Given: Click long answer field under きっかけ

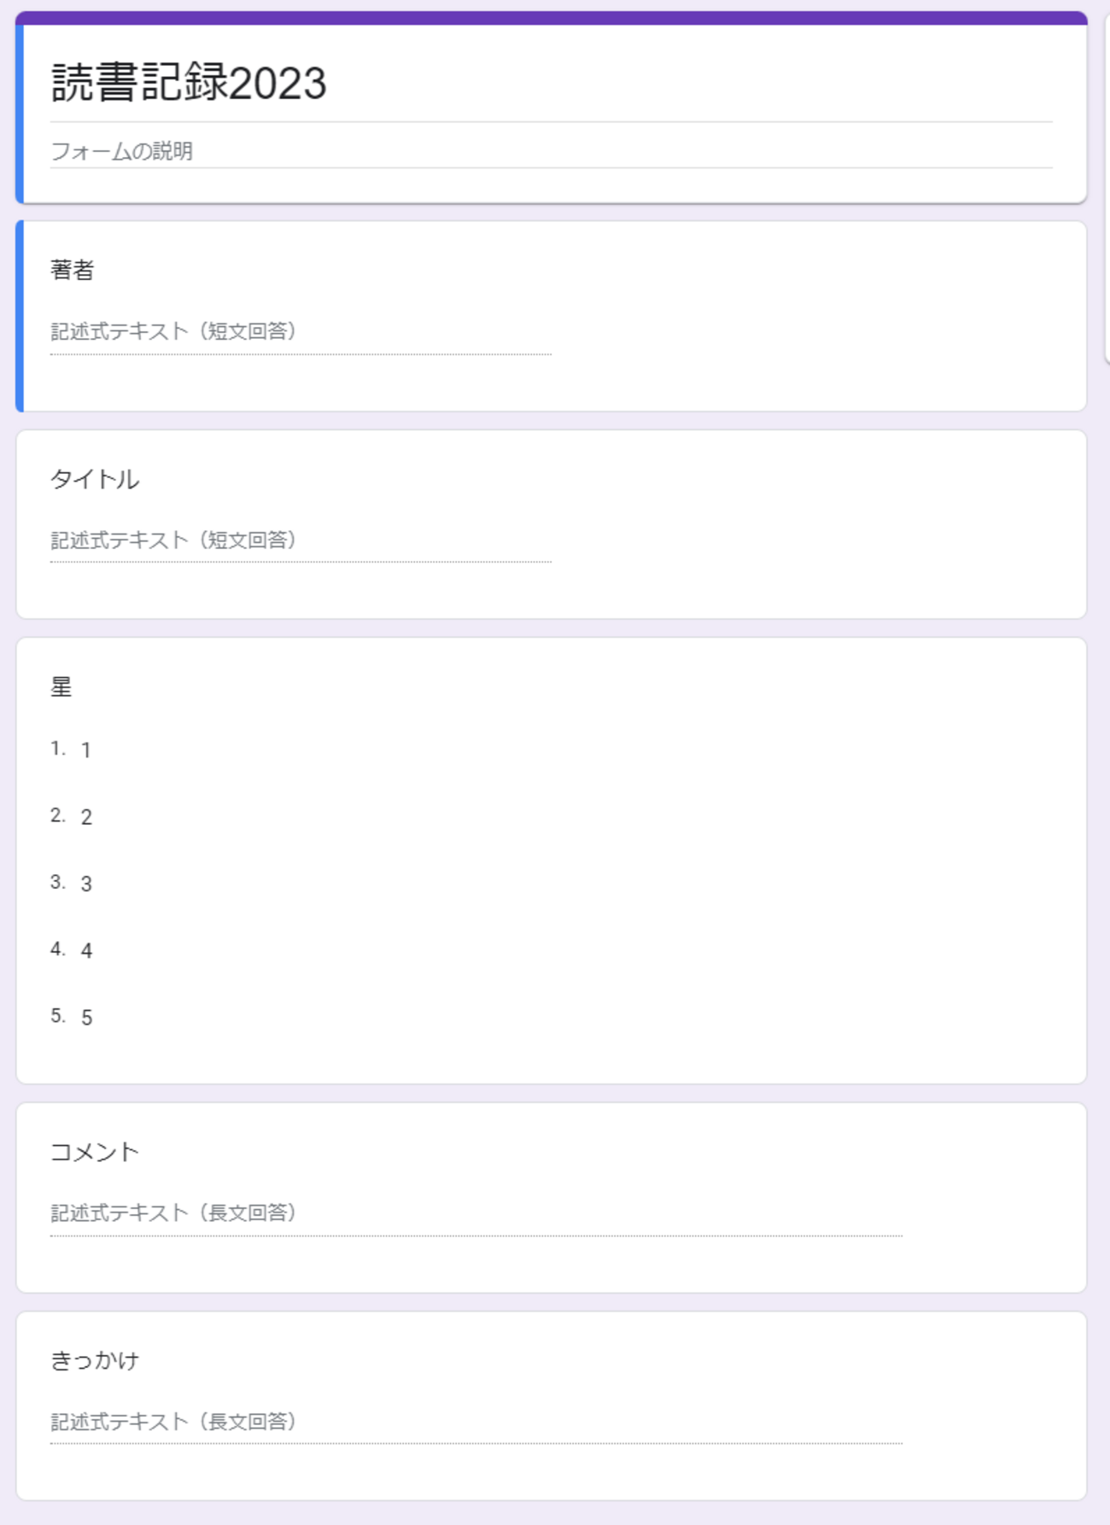Looking at the screenshot, I should tap(476, 1422).
